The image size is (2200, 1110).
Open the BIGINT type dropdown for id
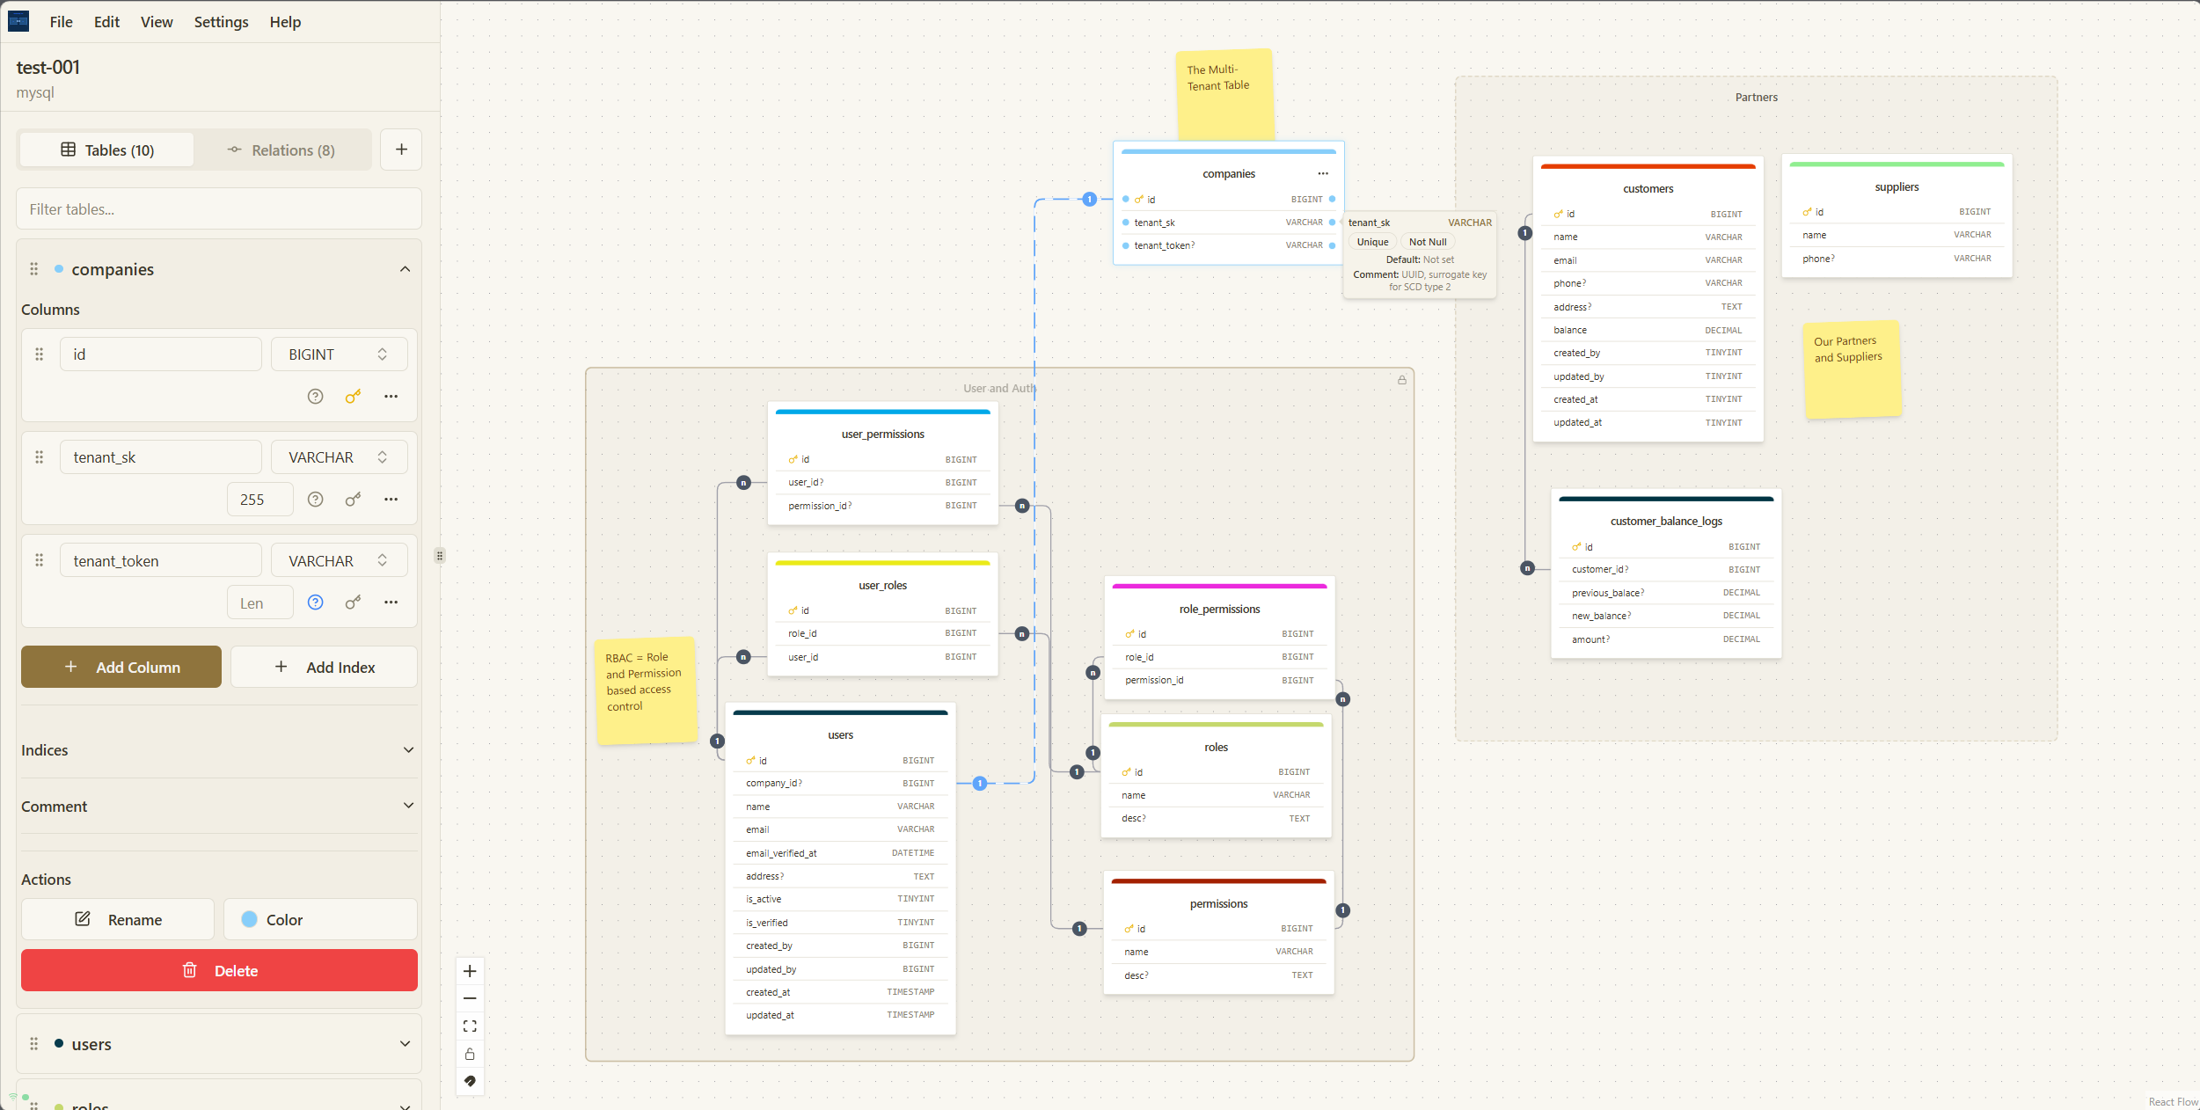[x=339, y=354]
